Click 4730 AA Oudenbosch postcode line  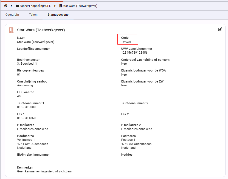pos(136,144)
